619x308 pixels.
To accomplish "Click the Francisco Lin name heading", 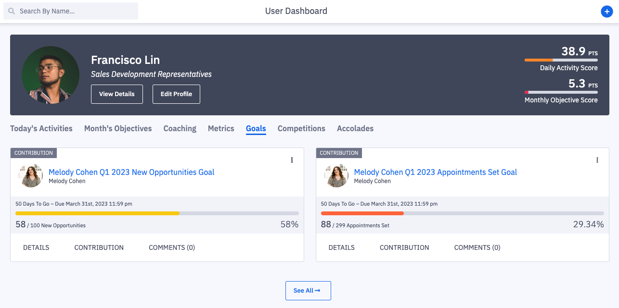I will coord(126,60).
